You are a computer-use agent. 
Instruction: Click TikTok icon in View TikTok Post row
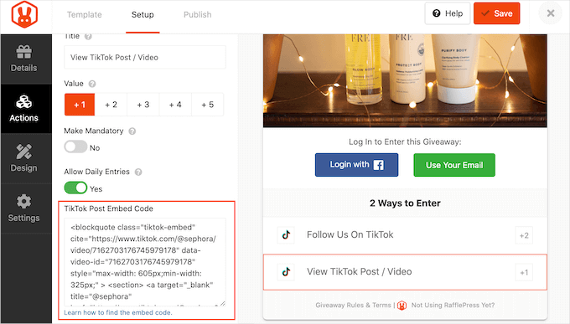[x=286, y=272]
